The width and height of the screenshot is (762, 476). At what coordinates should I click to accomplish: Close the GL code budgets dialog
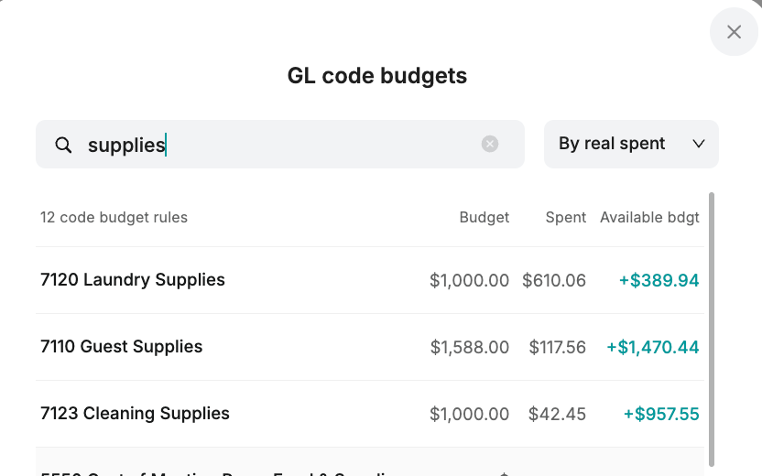pyautogui.click(x=734, y=32)
